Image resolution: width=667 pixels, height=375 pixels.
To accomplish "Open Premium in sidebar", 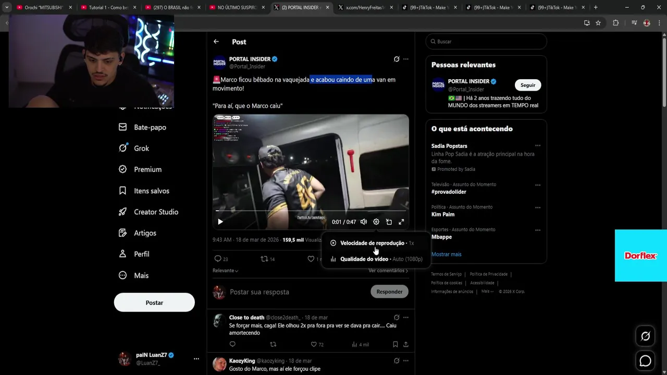I will [140, 169].
